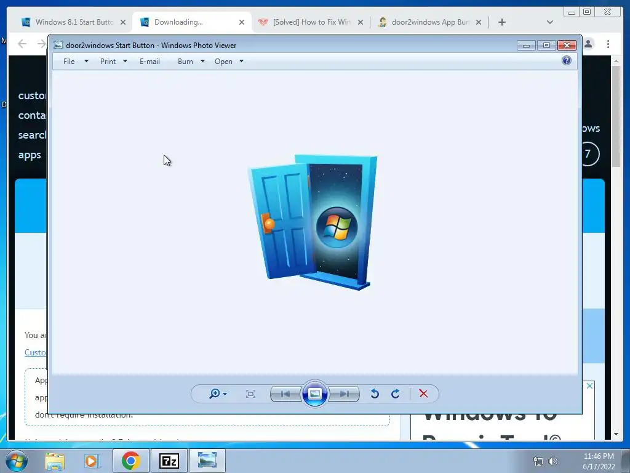Click the Chrome taskbar icon
Viewport: 630px width, 473px height.
click(130, 461)
